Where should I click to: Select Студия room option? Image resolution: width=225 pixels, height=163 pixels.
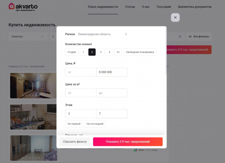pyautogui.click(x=72, y=52)
